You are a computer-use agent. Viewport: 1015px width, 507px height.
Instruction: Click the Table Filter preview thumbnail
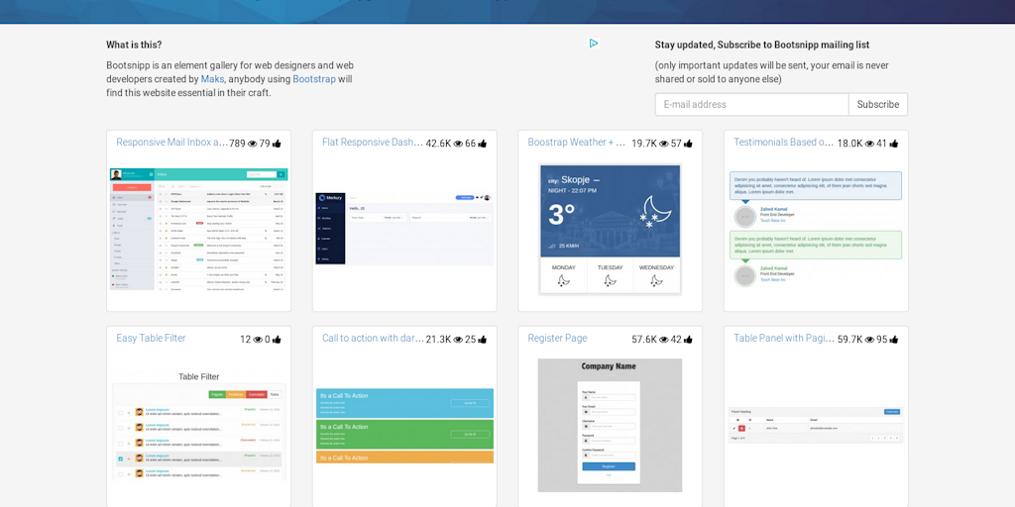coord(198,426)
